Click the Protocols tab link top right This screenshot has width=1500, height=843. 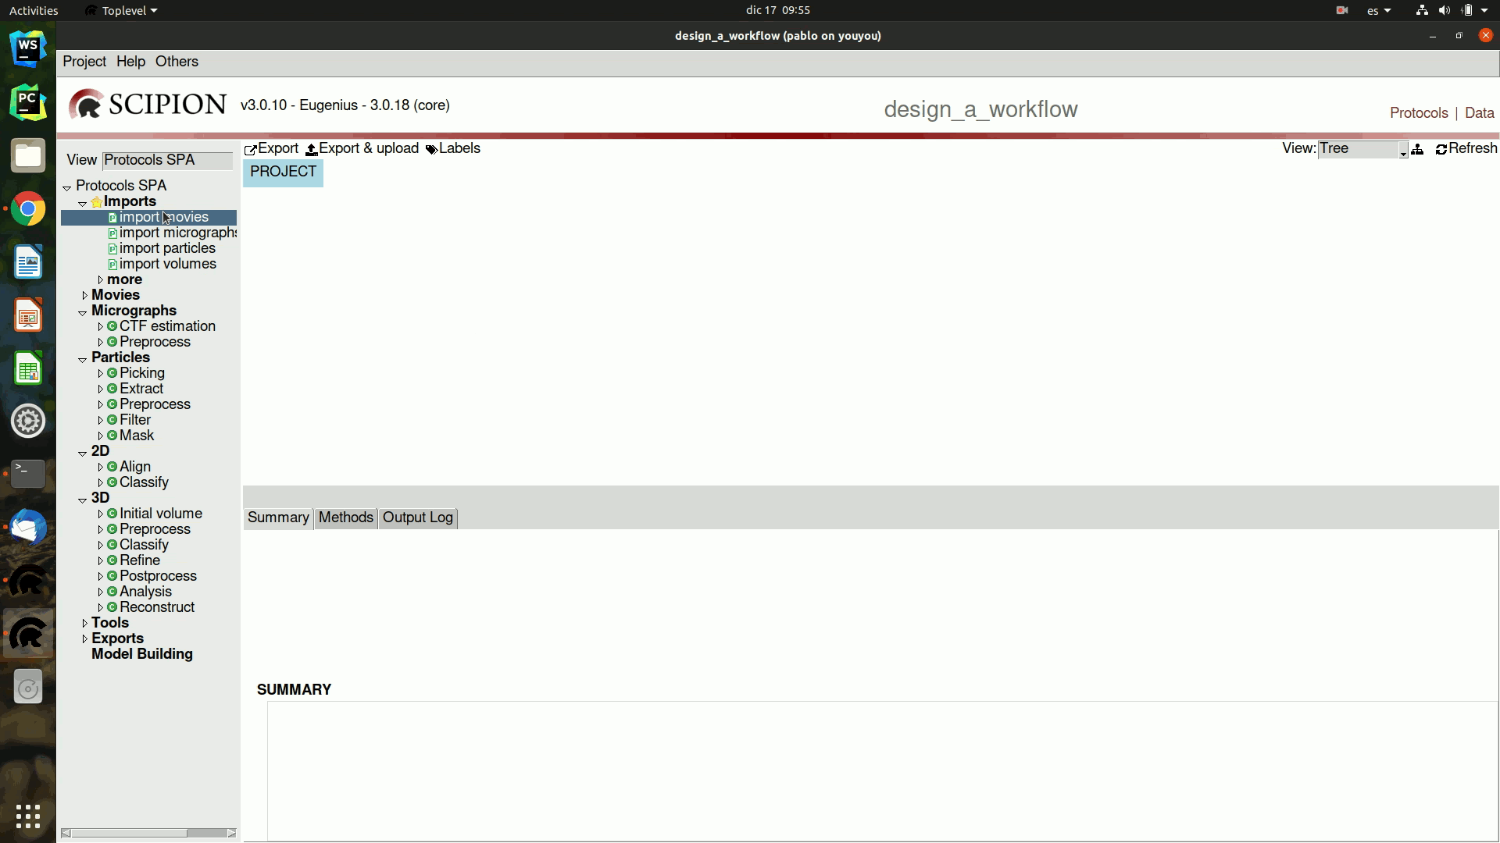point(1419,112)
